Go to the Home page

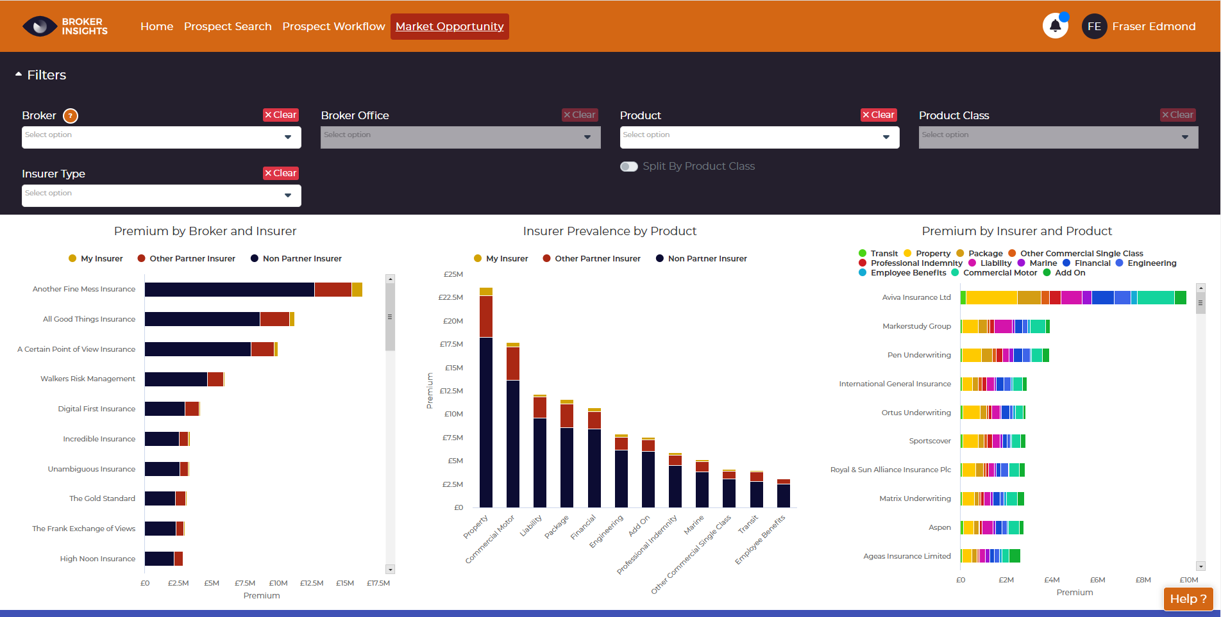click(157, 26)
